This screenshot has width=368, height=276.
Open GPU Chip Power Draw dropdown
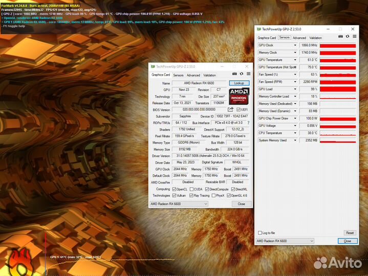pos(295,118)
